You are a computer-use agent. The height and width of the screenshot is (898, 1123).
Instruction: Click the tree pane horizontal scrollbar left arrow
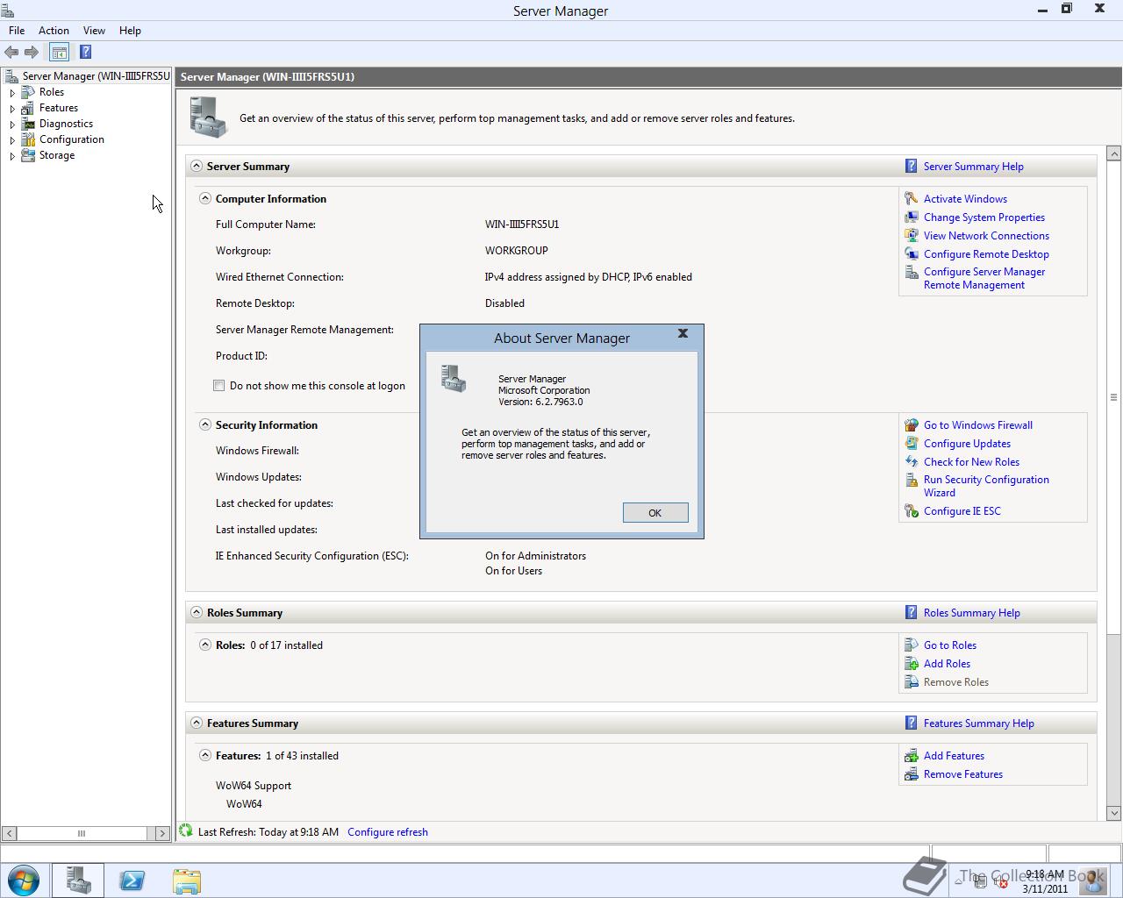(9, 833)
